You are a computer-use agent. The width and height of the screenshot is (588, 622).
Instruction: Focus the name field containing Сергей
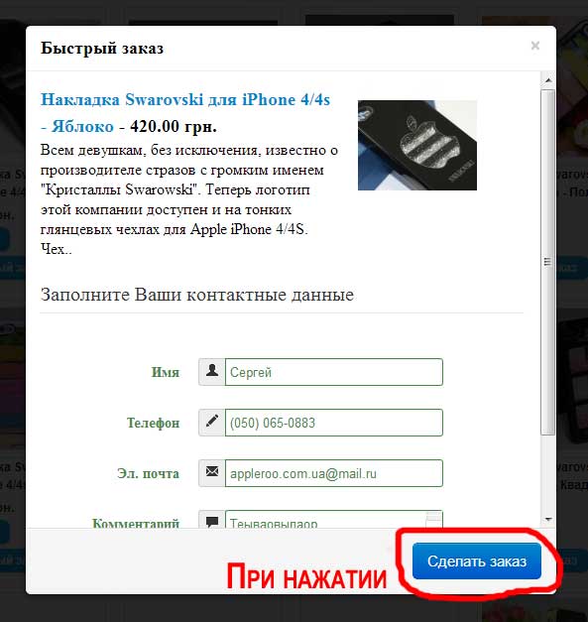coord(334,372)
